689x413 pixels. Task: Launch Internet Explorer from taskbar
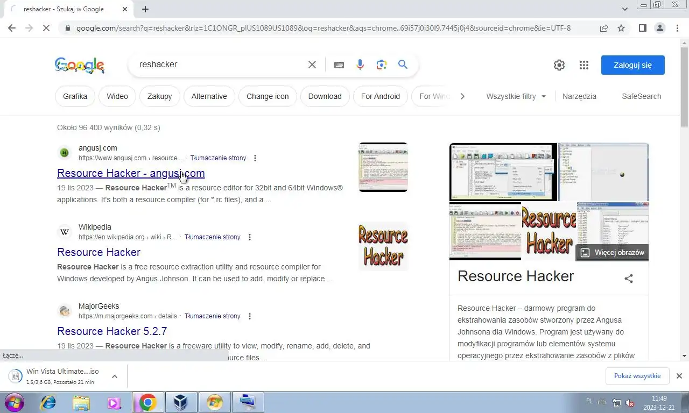click(x=48, y=402)
